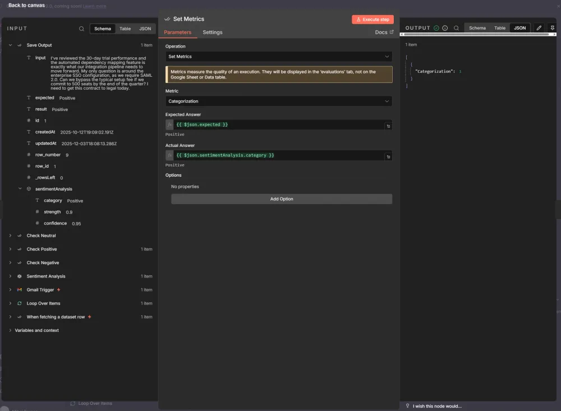Switch INPUT panel to Table view
Viewport: 561px width, 411px height.
click(x=126, y=28)
